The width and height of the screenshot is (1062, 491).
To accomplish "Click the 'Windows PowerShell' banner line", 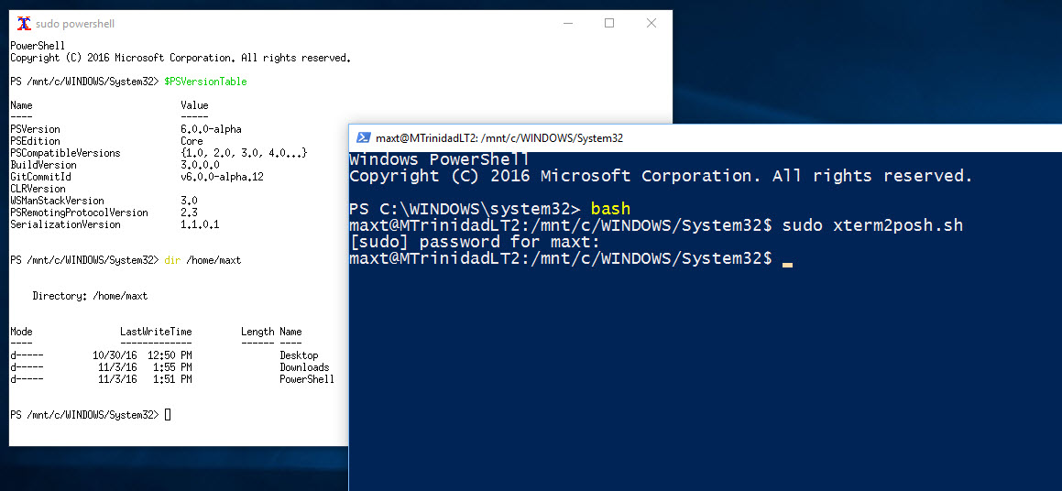I will point(439,159).
